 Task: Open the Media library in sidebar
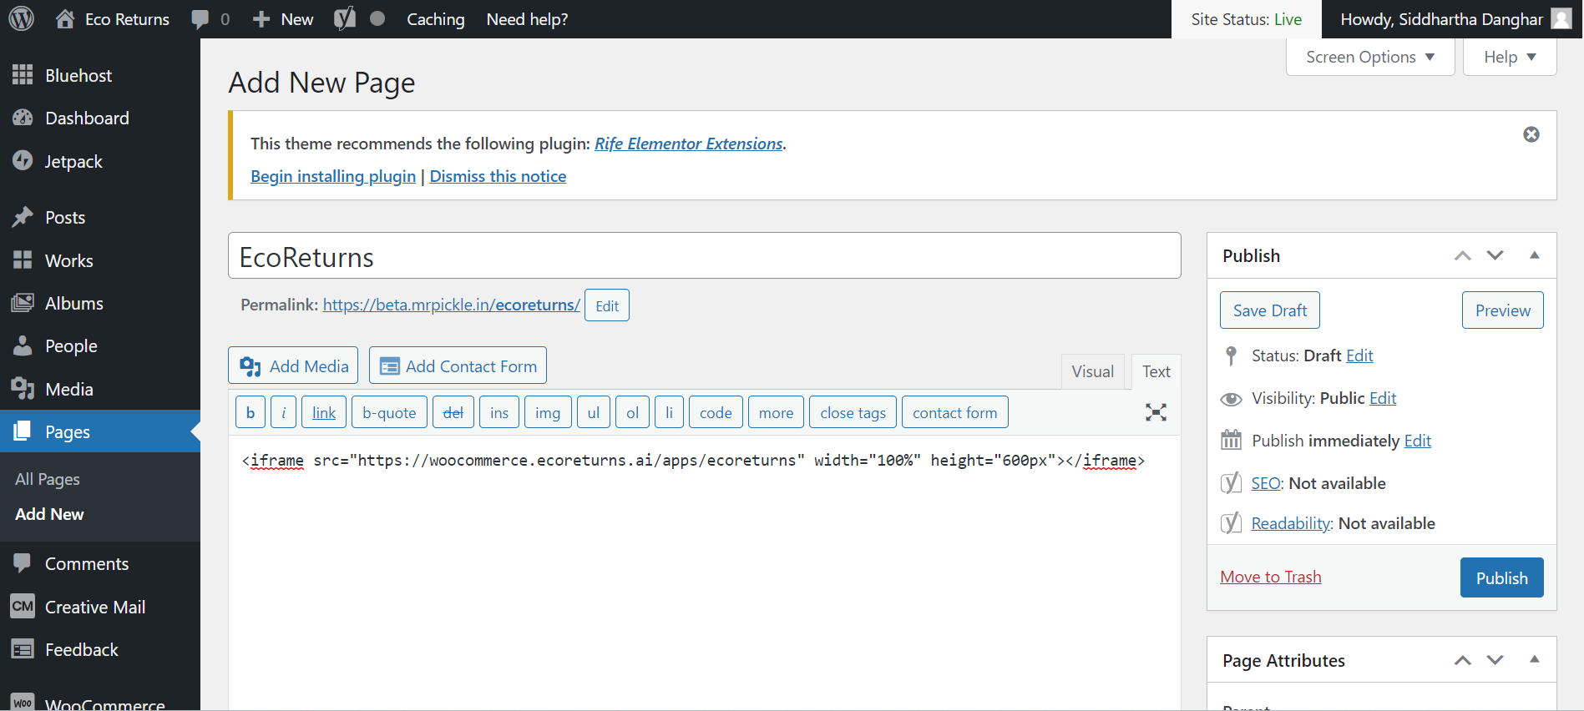[x=68, y=390]
